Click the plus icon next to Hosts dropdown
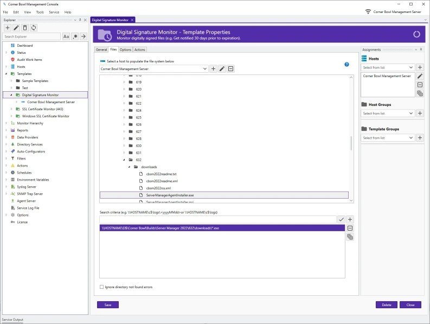Screen dimensions: 430x324 coord(420,67)
